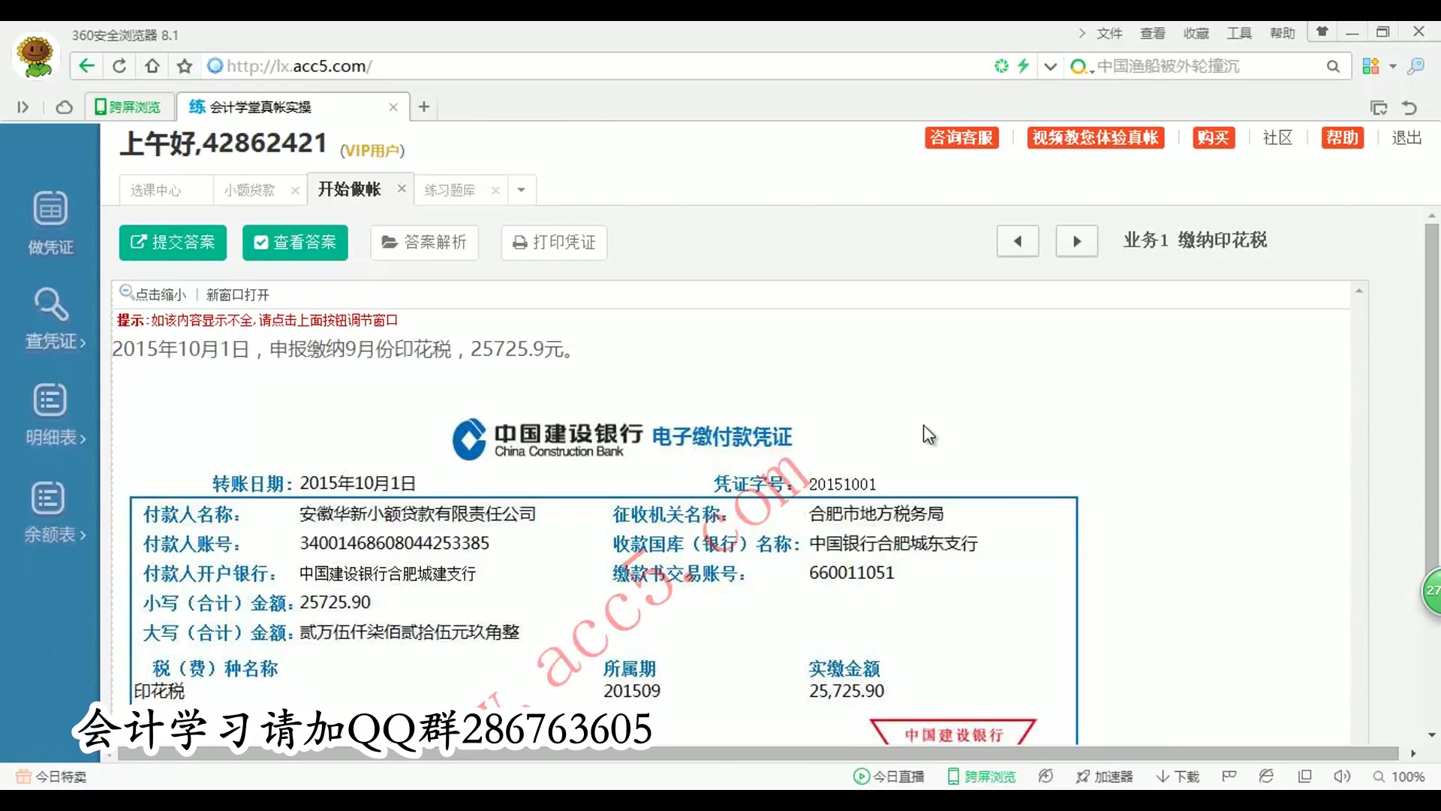Click the 提交答案 button
This screenshot has width=1441, height=811.
pos(173,243)
